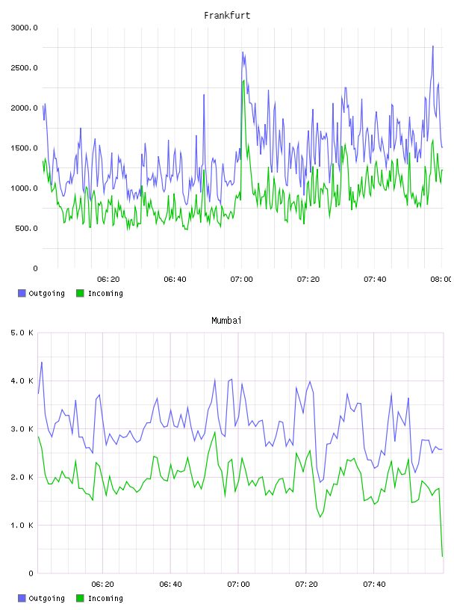Click the Mumbai Outgoing blue legend swatch
The width and height of the screenshot is (454, 610).
tap(22, 598)
